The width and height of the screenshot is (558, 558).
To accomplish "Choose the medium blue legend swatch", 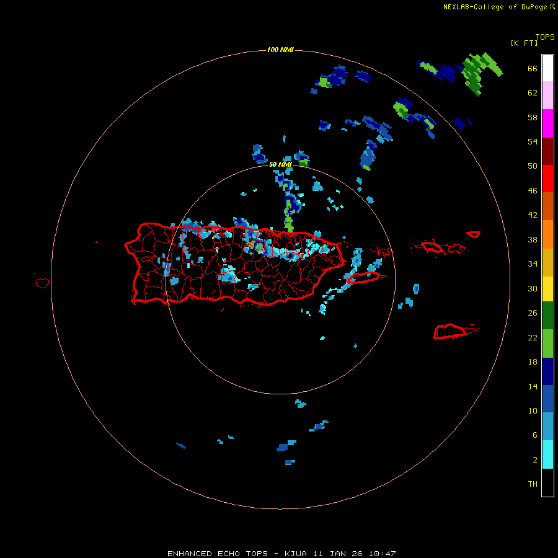I will point(547,399).
